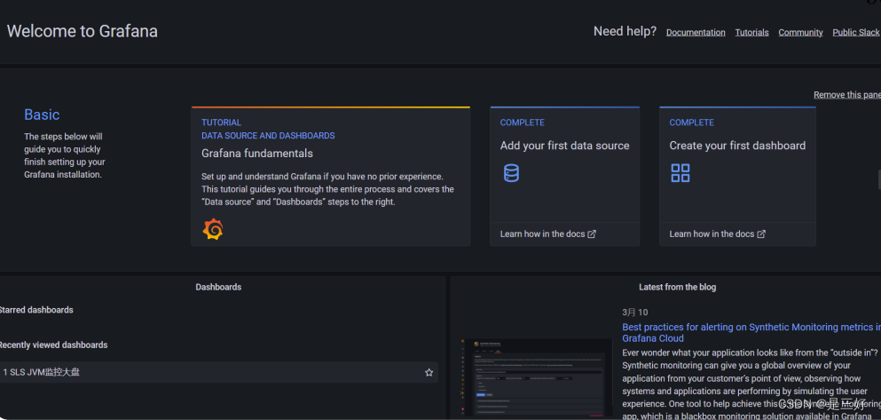This screenshot has width=881, height=420.
Task: Open the Create your first dashboard card
Action: 737,177
